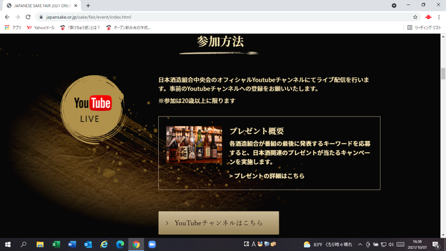Click the network tray icon
Viewport: 446px width, 251px height.
click(x=383, y=245)
